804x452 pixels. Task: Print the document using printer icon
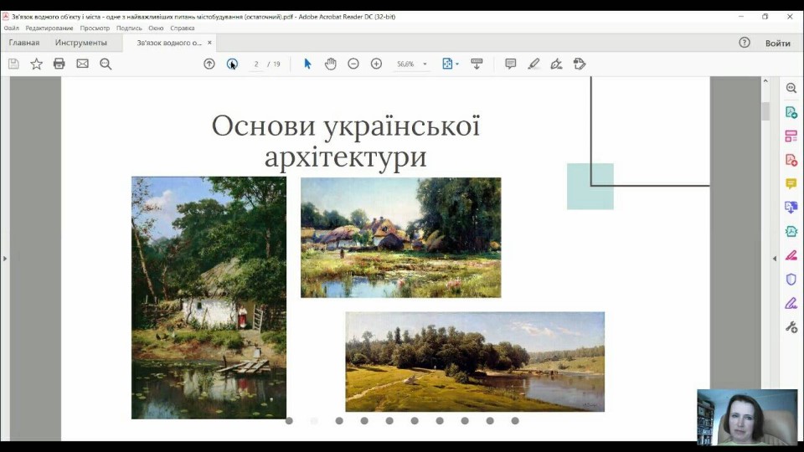(59, 64)
